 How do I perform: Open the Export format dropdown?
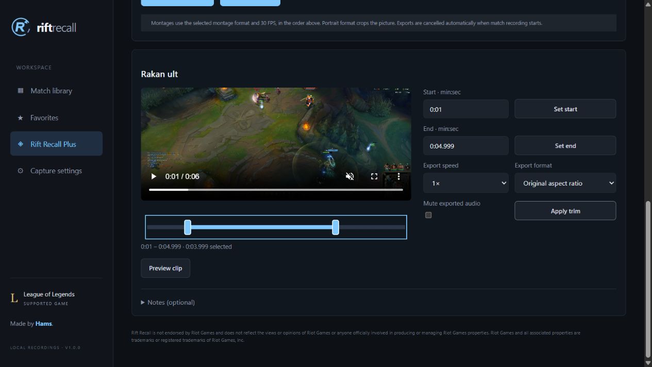565,183
